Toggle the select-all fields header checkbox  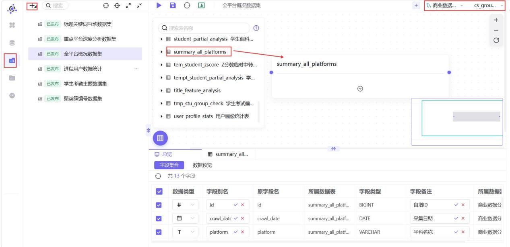point(159,192)
